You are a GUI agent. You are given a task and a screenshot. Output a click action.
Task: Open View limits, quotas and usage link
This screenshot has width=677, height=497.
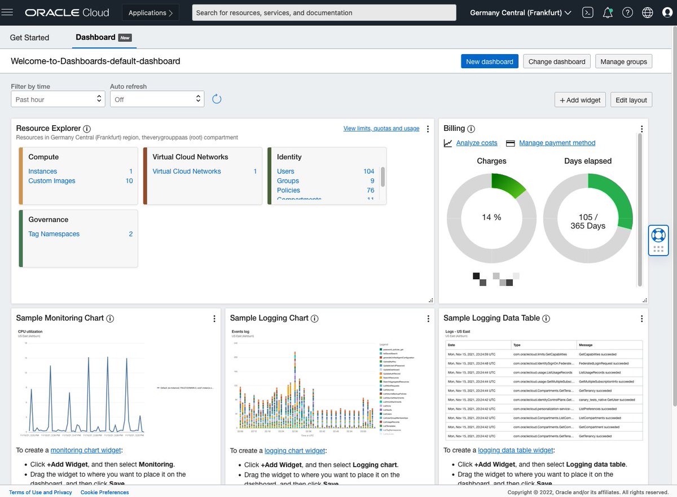381,129
